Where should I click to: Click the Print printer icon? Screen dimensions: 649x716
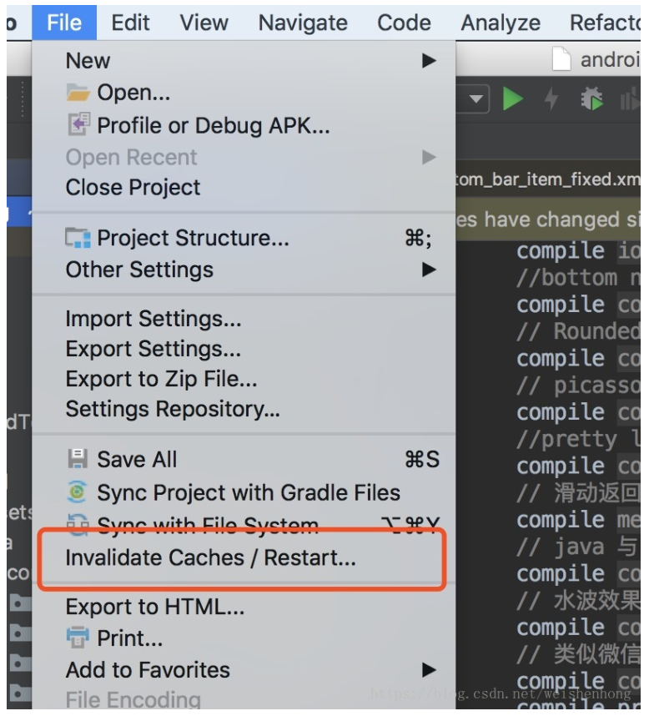pyautogui.click(x=78, y=638)
